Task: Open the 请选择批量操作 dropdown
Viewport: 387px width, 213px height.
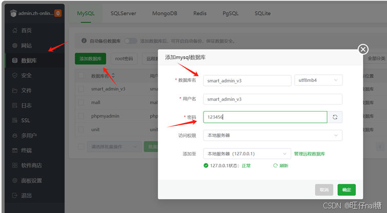Action: click(114, 146)
